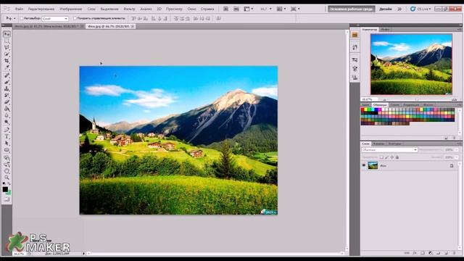This screenshot has height=261, width=464.
Task: Toggle lock image pixels brush icon
Action: [386, 157]
